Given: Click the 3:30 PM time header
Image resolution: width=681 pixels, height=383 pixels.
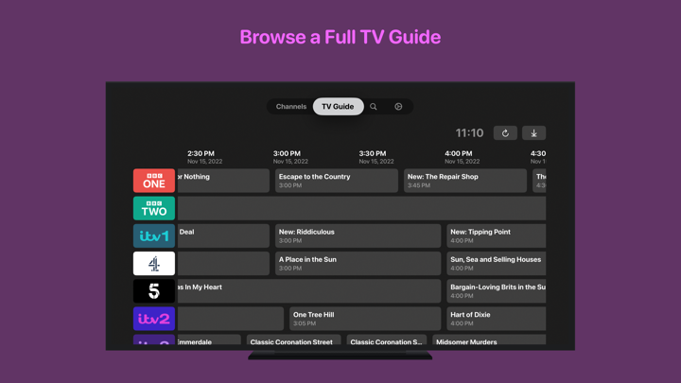Looking at the screenshot, I should 376,157.
